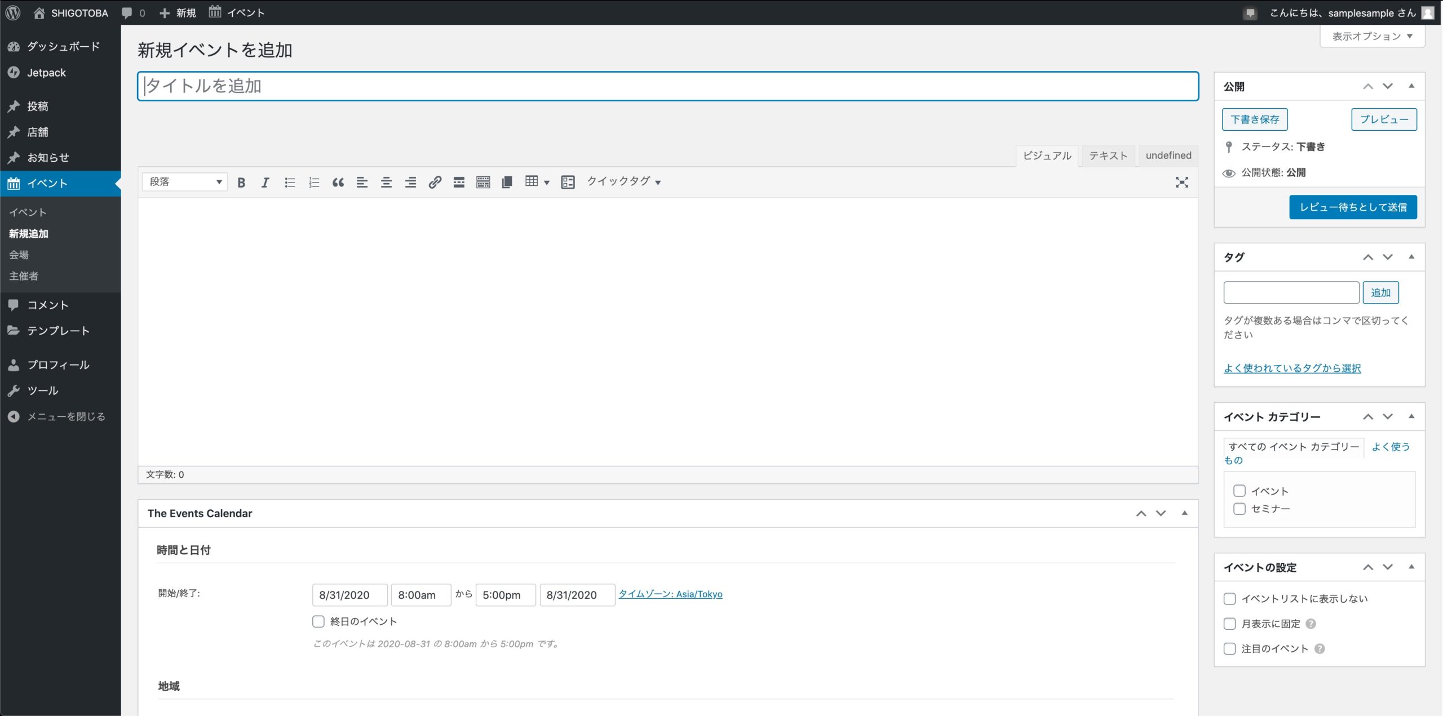Open お知らせ in sidebar
Image resolution: width=1443 pixels, height=716 pixels.
(x=60, y=157)
